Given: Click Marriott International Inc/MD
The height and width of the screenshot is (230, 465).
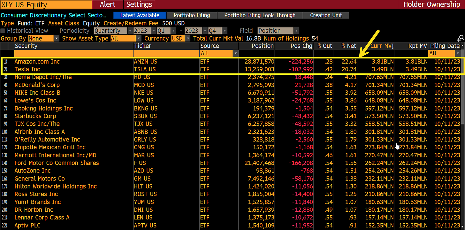Looking at the screenshot, I should pos(55,155).
